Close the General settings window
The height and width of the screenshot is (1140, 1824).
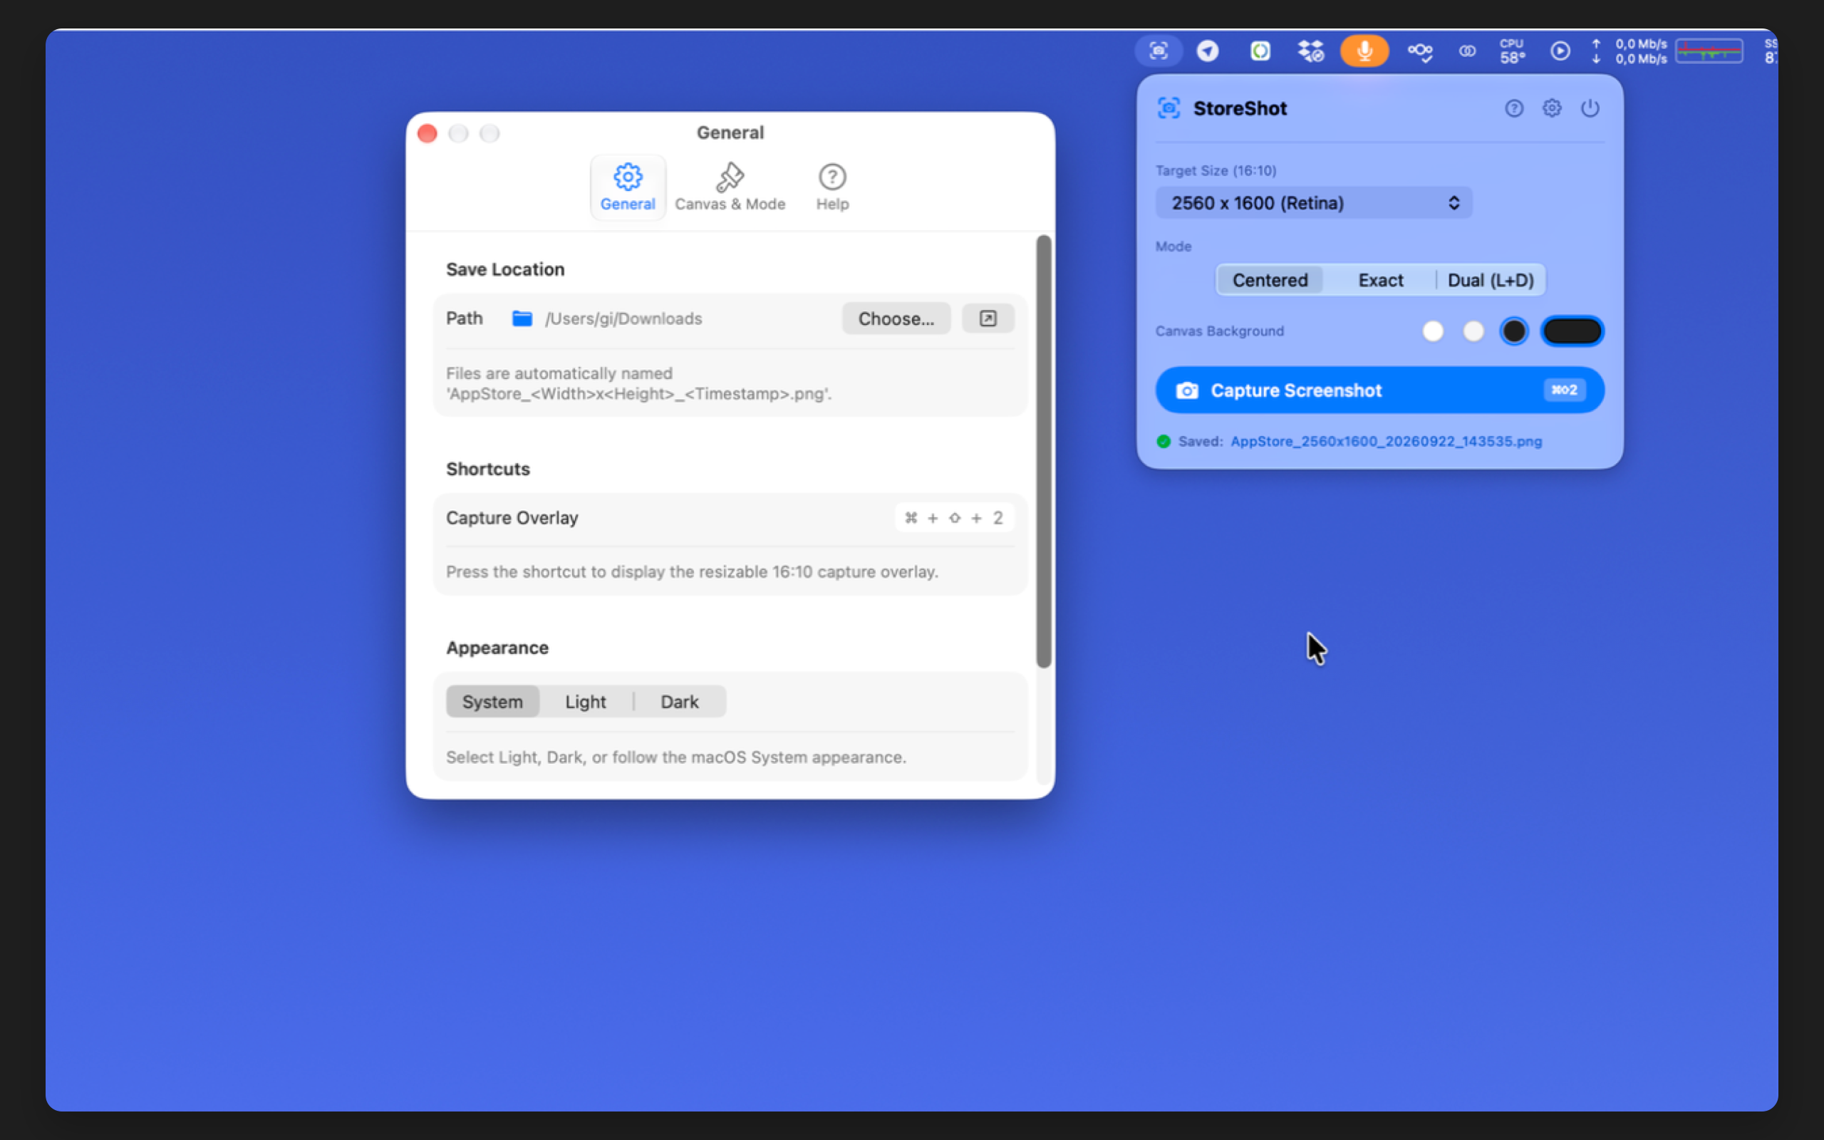[427, 133]
